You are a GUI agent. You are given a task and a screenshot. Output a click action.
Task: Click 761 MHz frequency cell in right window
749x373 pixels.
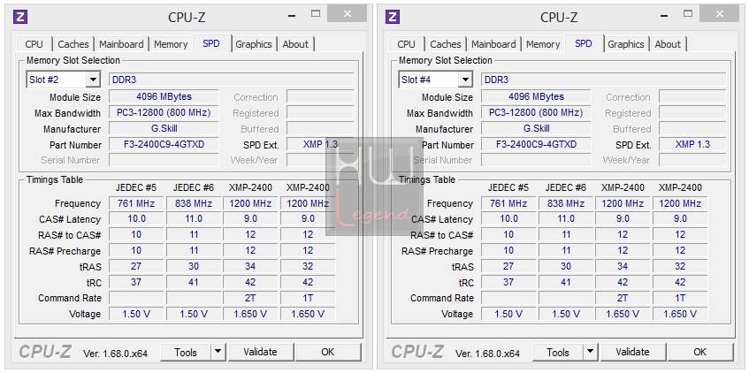tap(508, 203)
